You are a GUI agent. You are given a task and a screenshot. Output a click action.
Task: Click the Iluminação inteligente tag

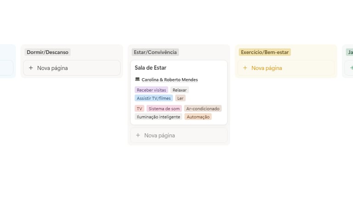[x=159, y=117]
